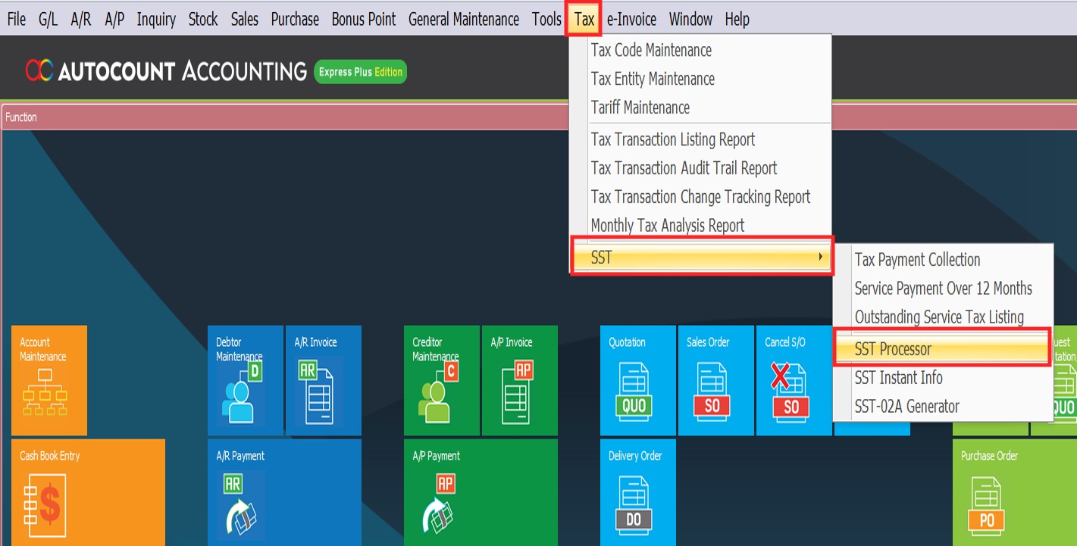
Task: Launch the A/R Invoice tile
Action: (323, 380)
